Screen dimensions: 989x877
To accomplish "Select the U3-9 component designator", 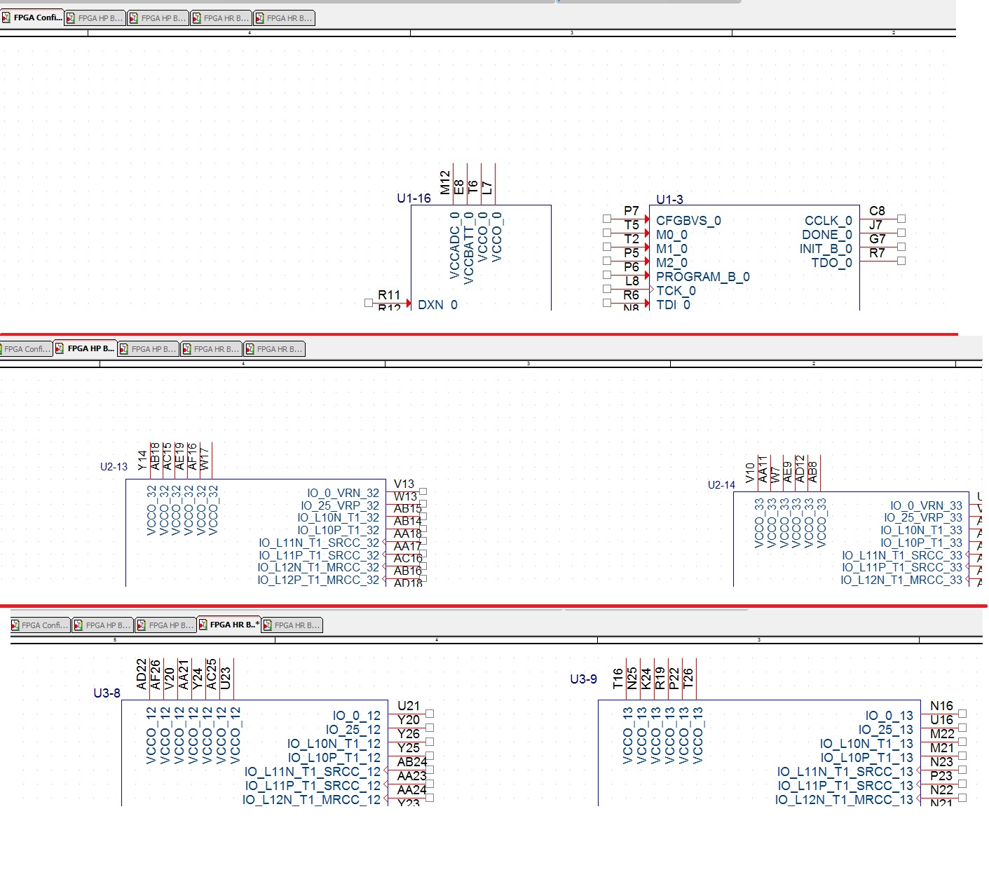I will (583, 679).
